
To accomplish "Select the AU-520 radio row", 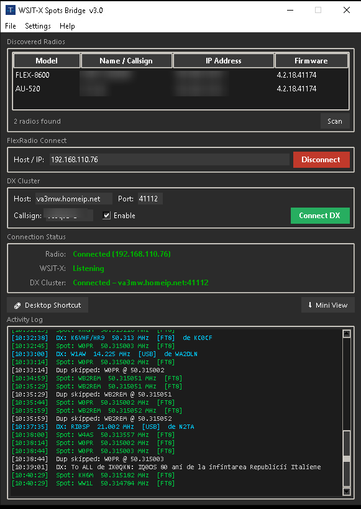I will click(180, 89).
